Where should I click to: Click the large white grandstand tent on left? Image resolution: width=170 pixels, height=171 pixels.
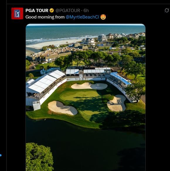(46, 86)
